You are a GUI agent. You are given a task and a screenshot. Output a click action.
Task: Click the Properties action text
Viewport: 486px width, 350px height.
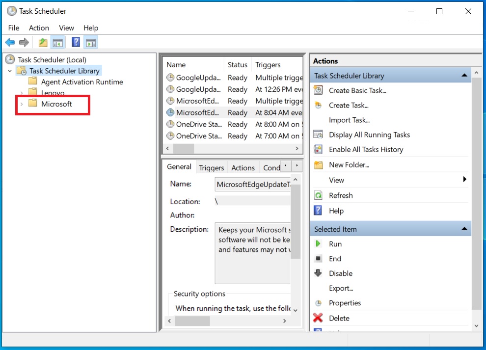tap(345, 303)
